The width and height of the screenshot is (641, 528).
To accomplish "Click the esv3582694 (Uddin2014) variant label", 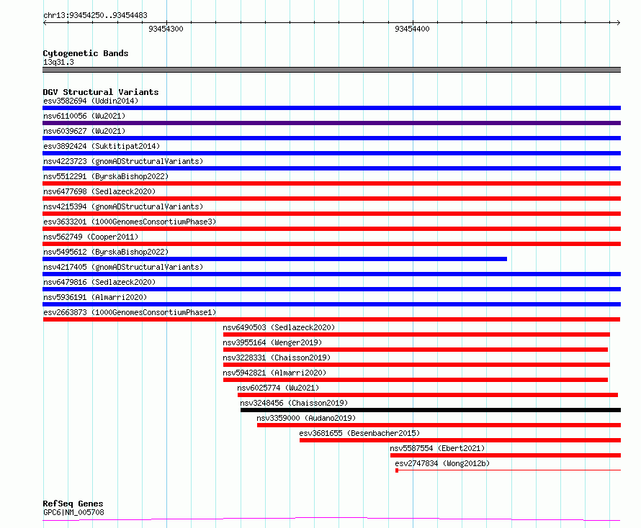I will click(x=91, y=101).
